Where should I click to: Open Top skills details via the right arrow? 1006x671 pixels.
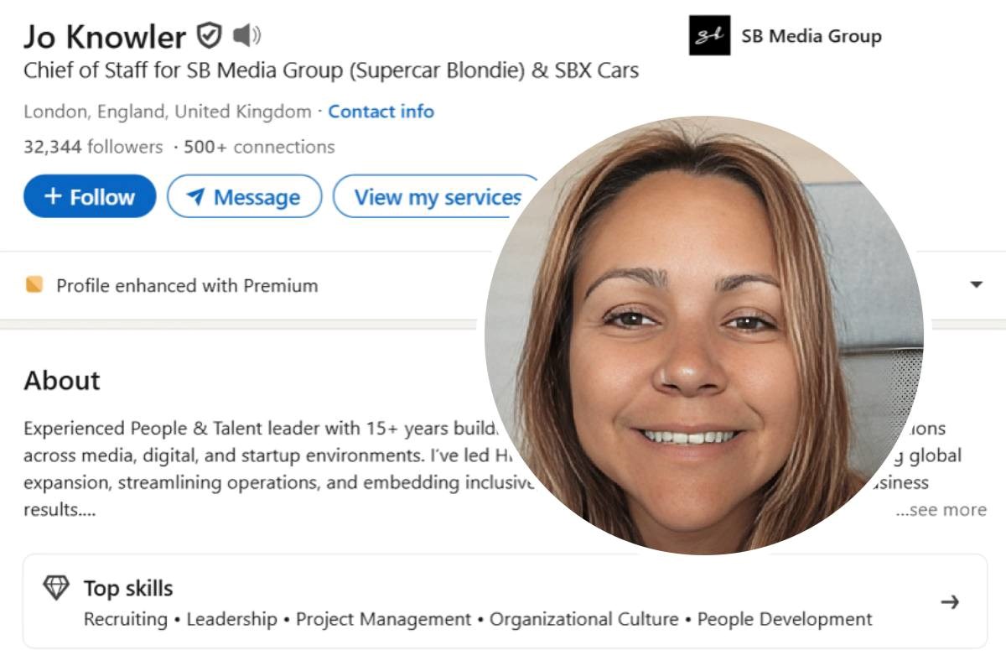tap(952, 602)
